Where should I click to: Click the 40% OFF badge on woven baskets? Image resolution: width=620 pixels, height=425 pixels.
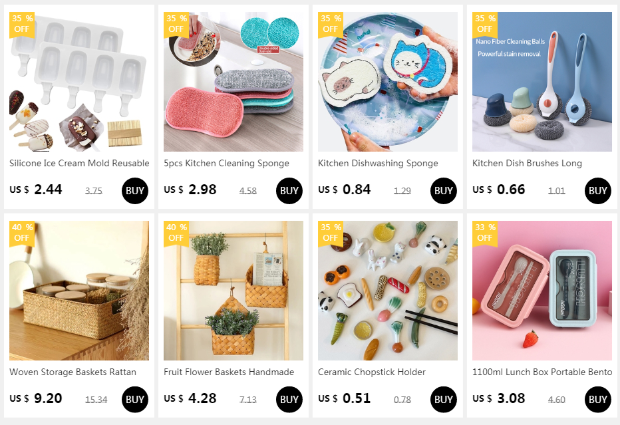click(22, 233)
